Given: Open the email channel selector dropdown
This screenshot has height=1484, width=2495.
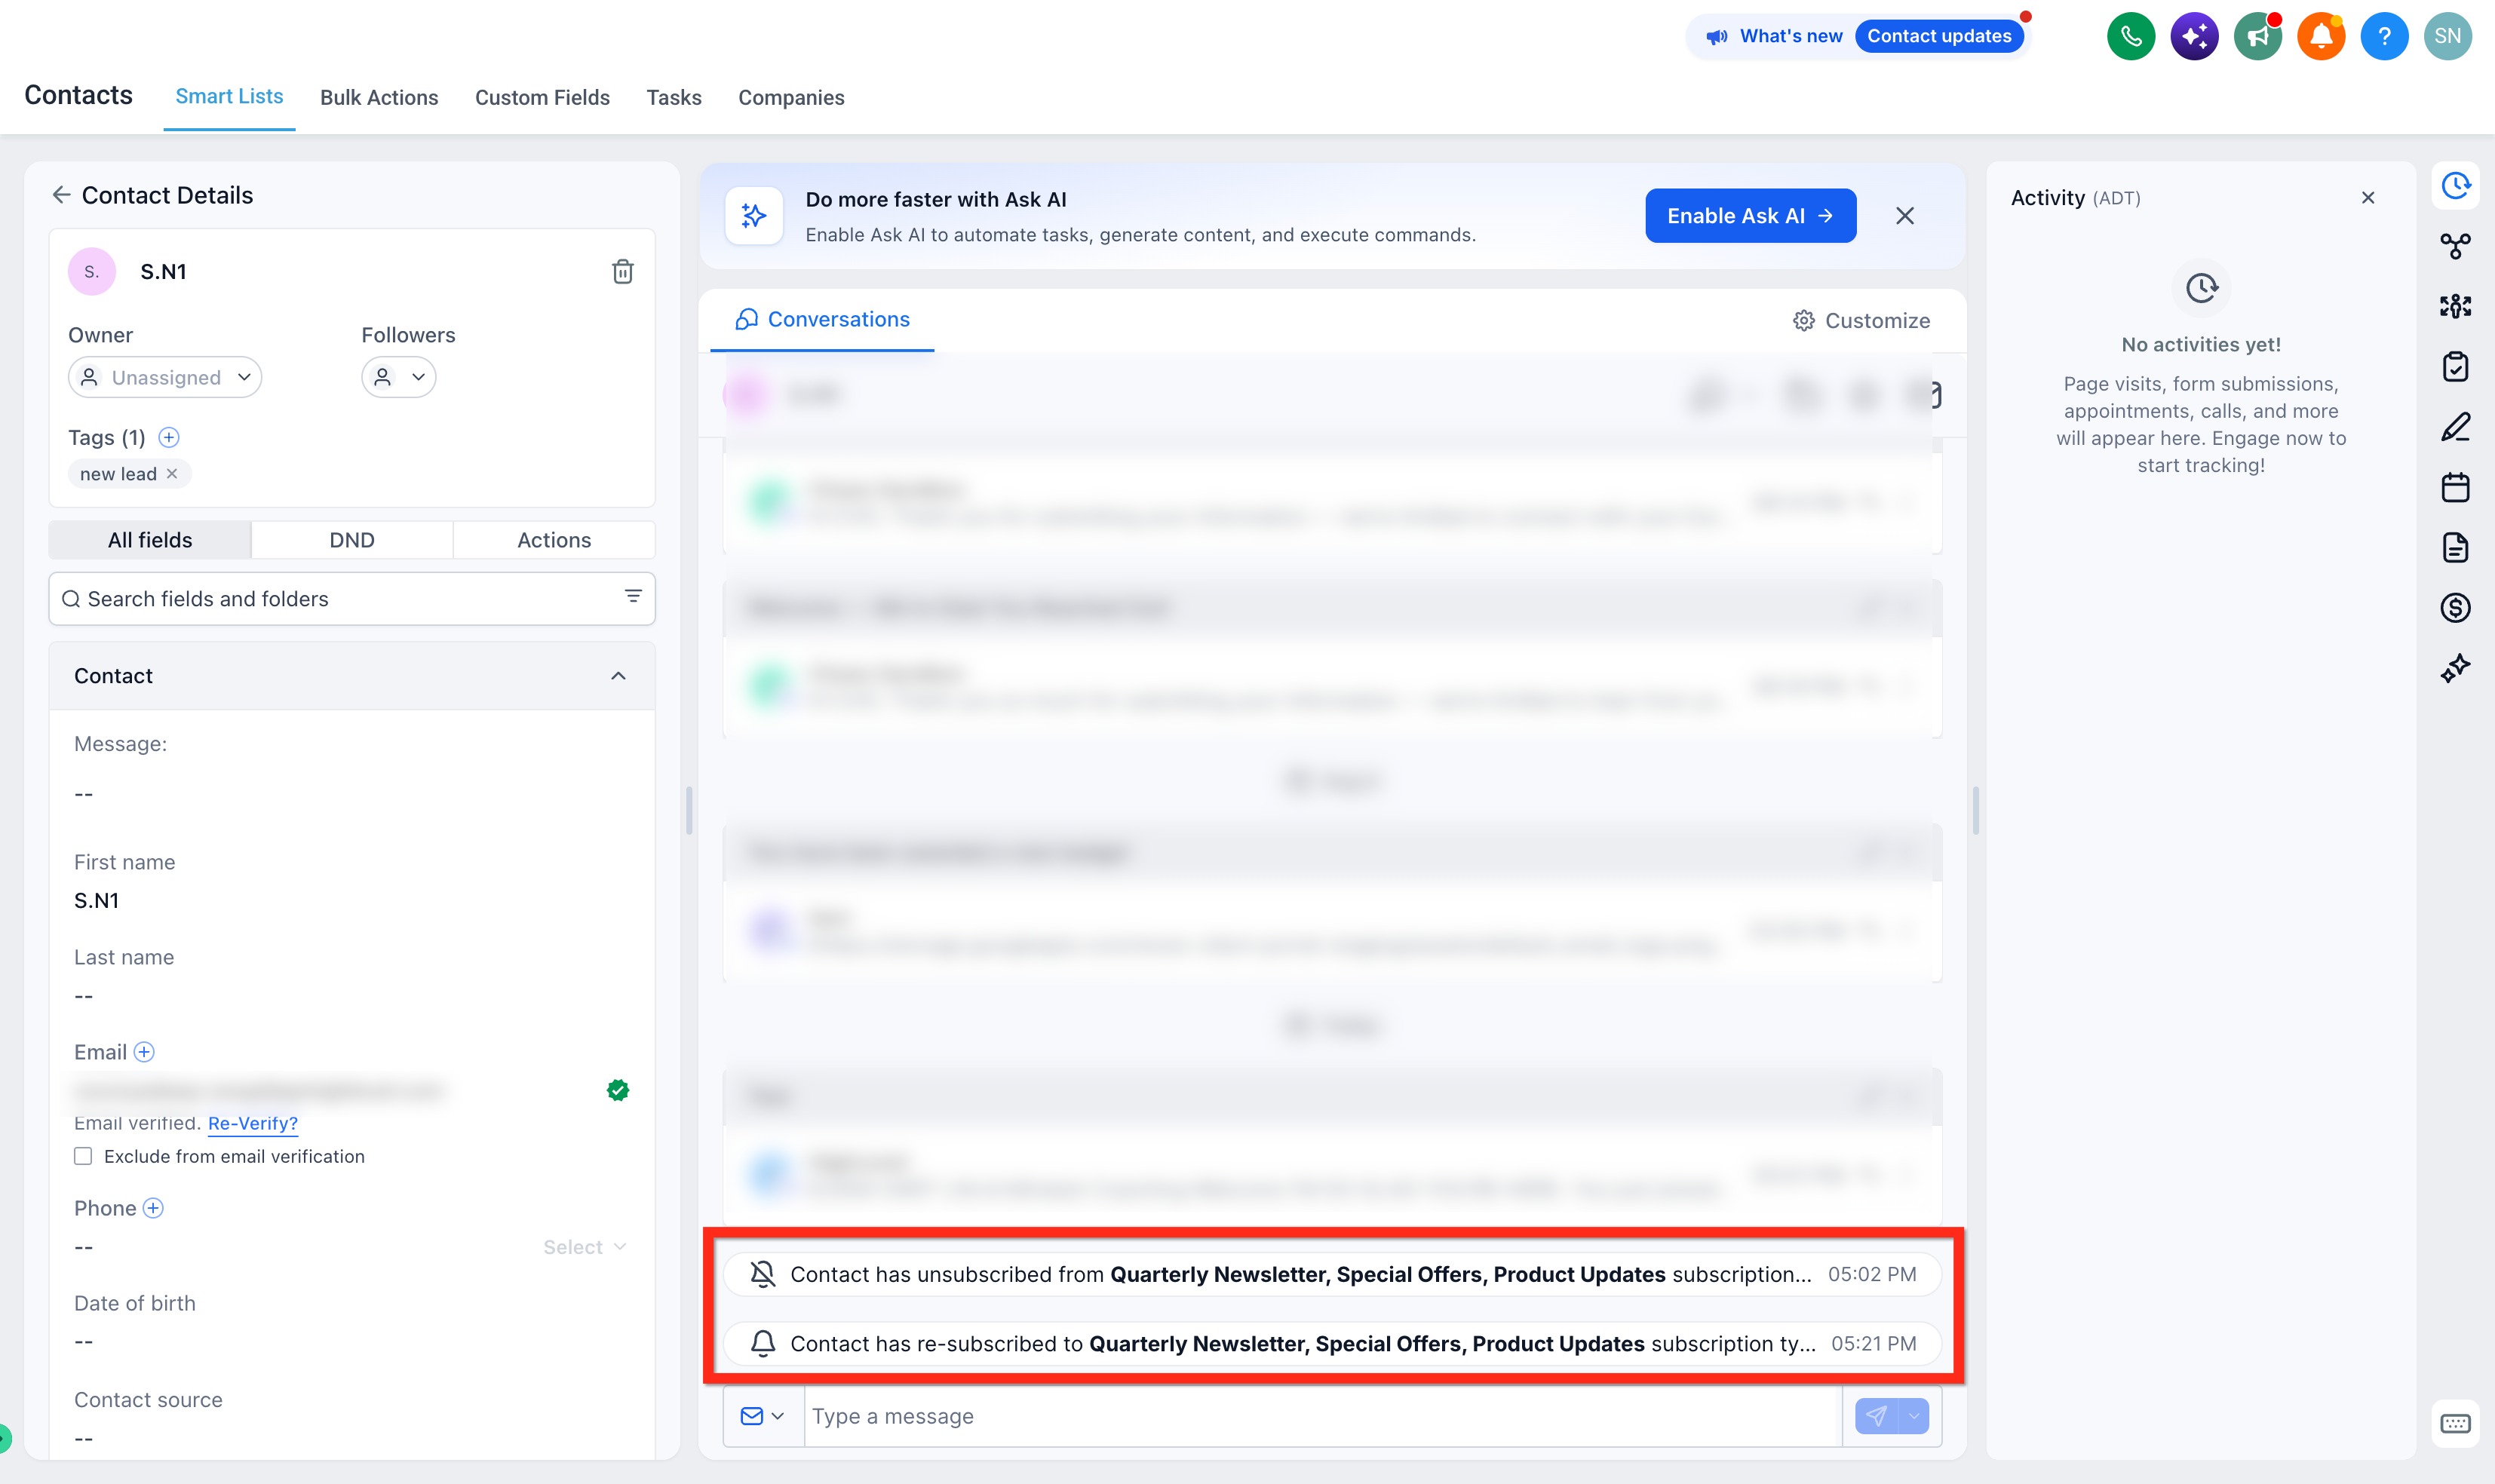Looking at the screenshot, I should click(763, 1416).
